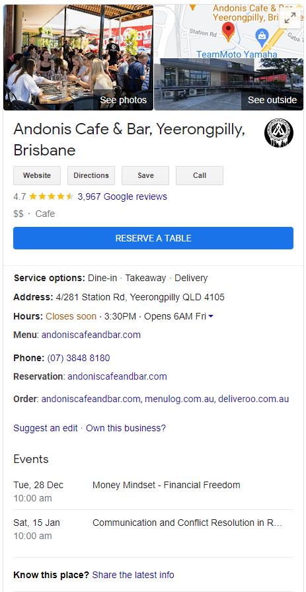Open See outside street view thumbnail
Viewport: 306px width, 592px height.
point(229,85)
